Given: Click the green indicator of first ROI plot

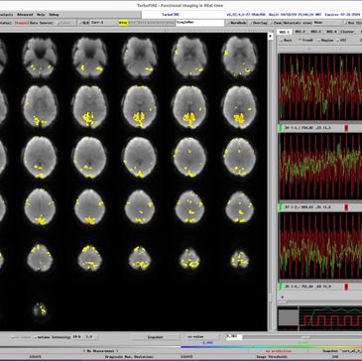Looking at the screenshot, I should pyautogui.click(x=281, y=128).
